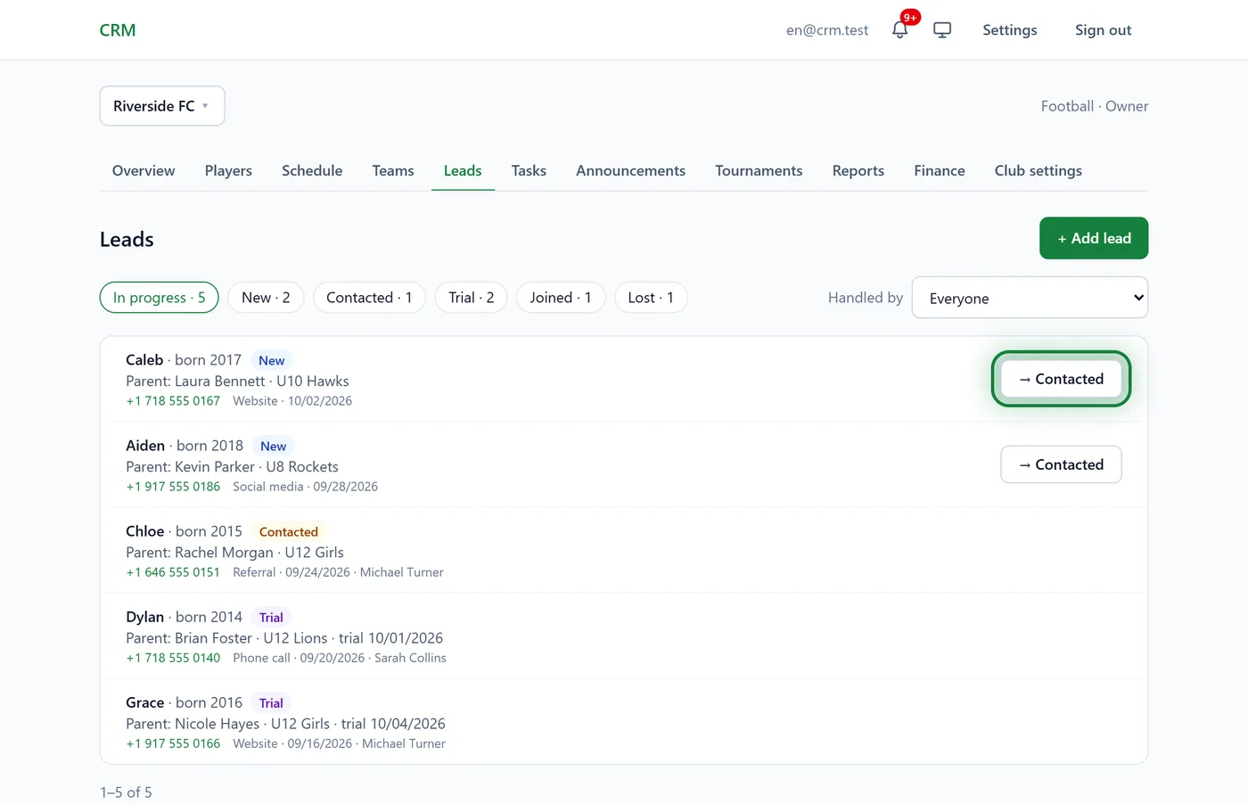View the Announcements tab
This screenshot has width=1248, height=804.
point(630,170)
